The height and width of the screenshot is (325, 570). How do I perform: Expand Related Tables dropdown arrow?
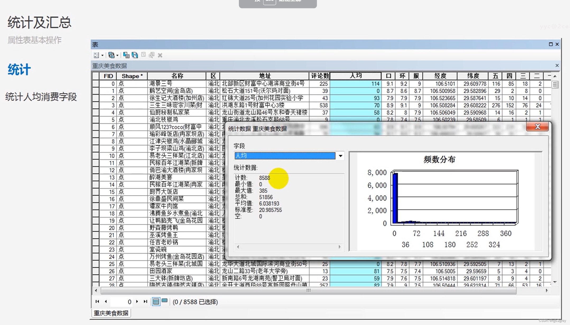click(117, 55)
